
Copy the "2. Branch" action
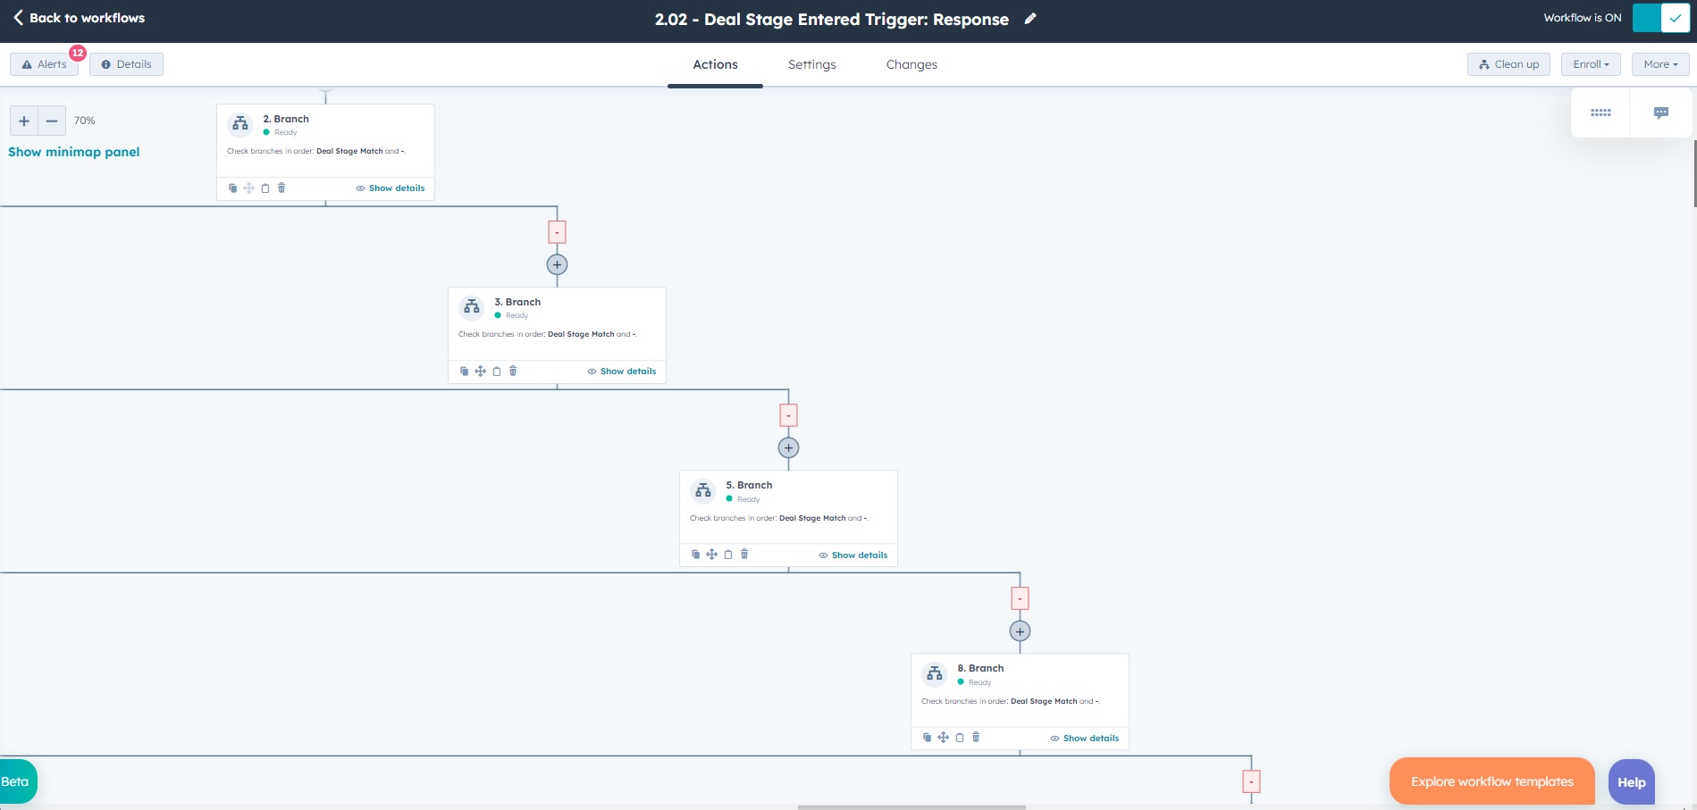click(x=232, y=188)
